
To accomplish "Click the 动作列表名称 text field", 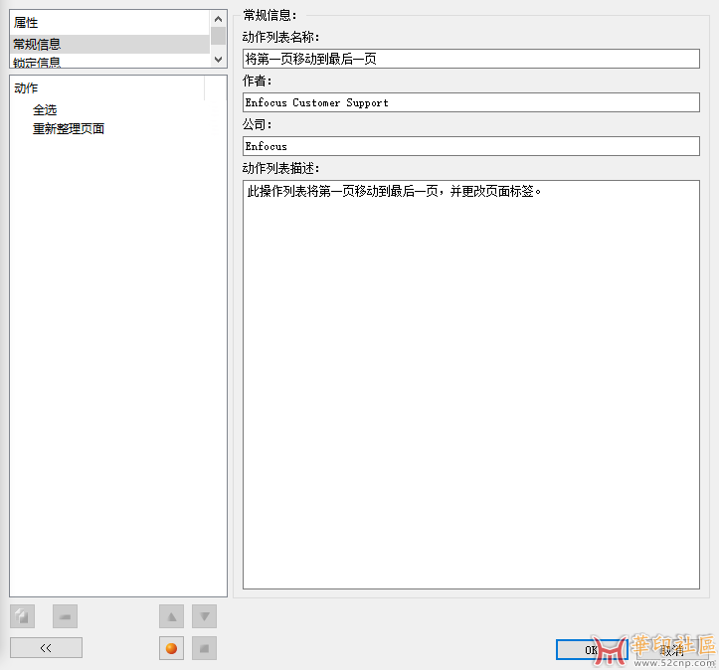I will (x=470, y=59).
